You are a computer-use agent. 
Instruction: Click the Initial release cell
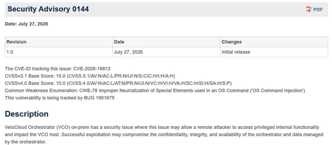coord(274,52)
